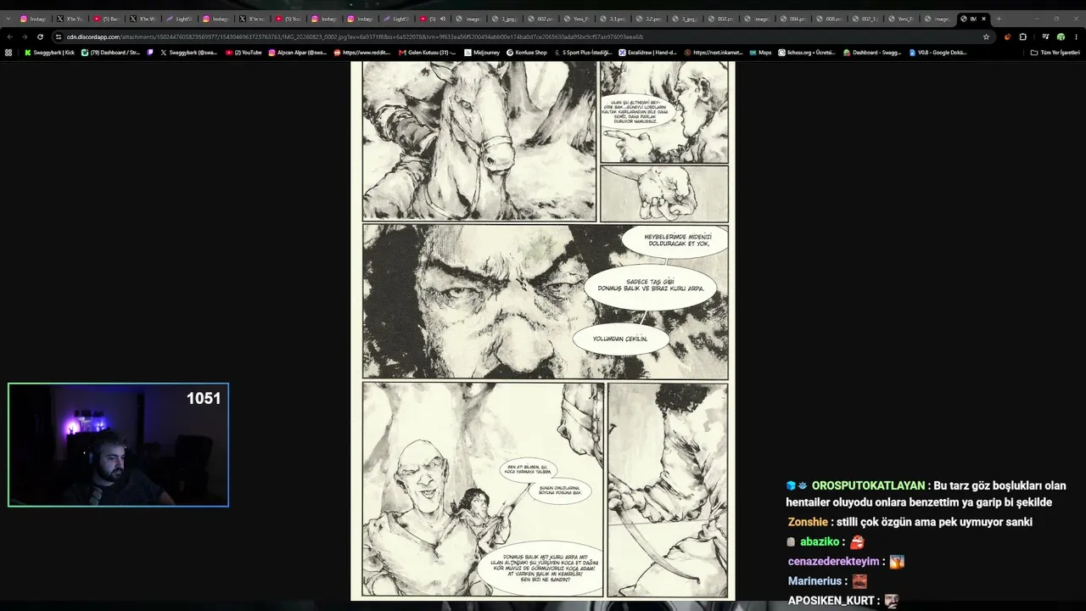Open the Excalidraw bookmark
Image resolution: width=1086 pixels, height=611 pixels.
pyautogui.click(x=648, y=53)
